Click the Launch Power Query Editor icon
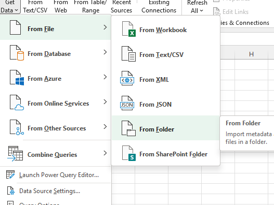The image size is (274, 205). click(x=10, y=174)
